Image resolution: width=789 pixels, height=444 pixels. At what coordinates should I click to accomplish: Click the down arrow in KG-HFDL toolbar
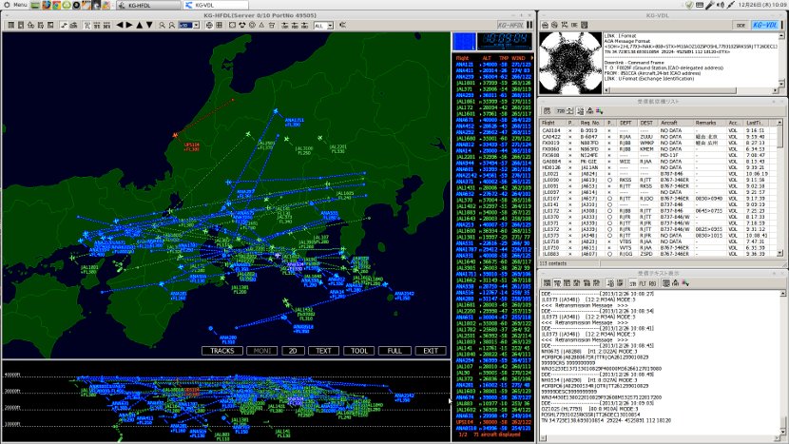pos(149,25)
